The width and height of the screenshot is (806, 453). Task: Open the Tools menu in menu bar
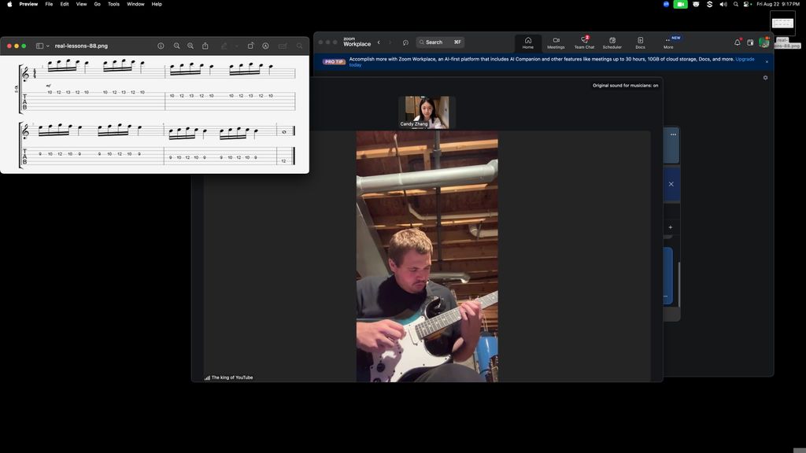[x=113, y=4]
